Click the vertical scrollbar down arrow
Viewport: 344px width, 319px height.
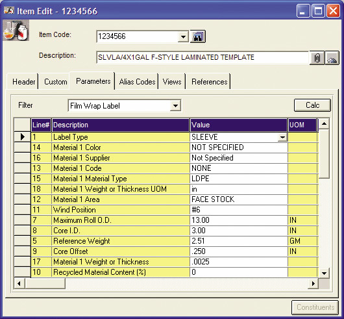pyautogui.click(x=324, y=273)
